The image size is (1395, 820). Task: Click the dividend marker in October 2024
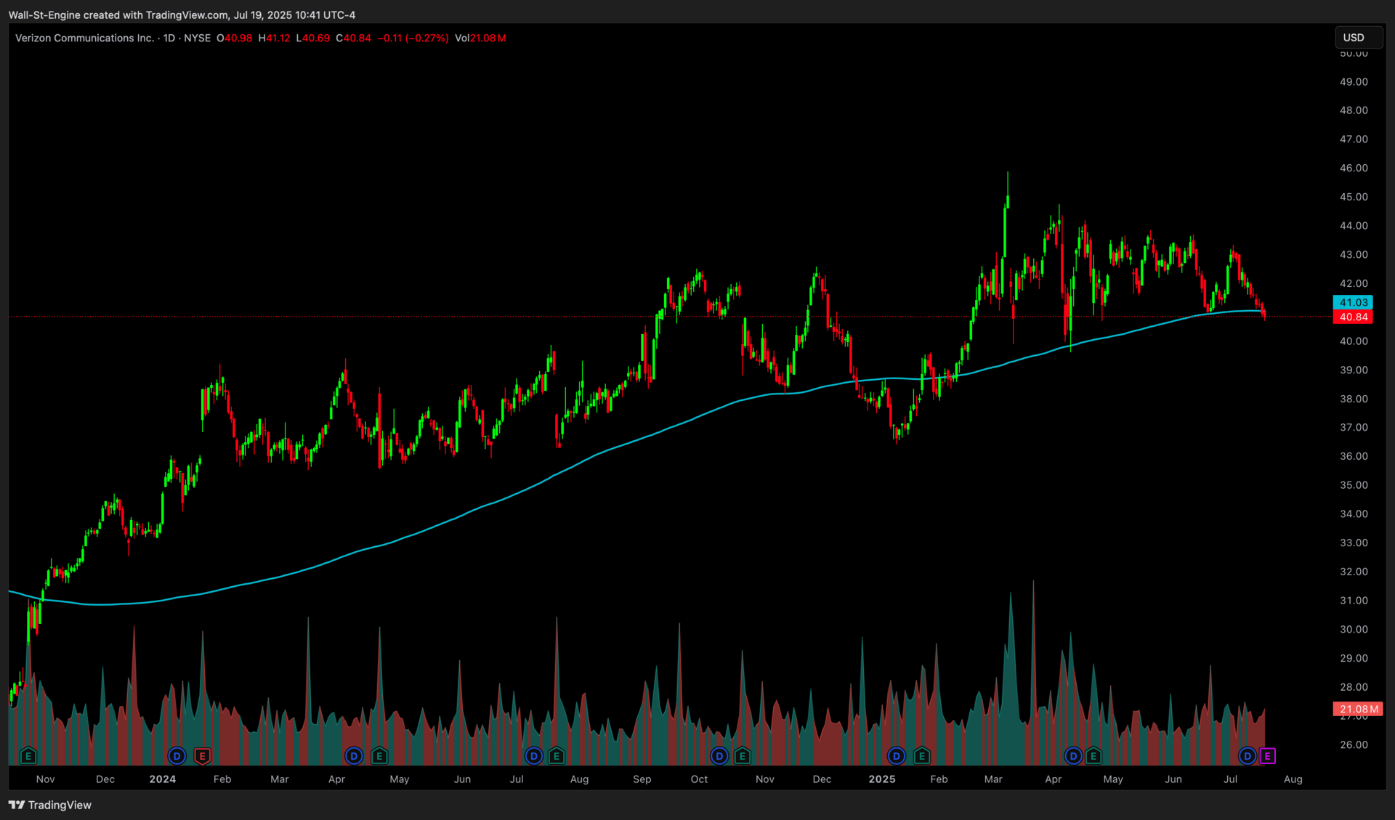719,756
